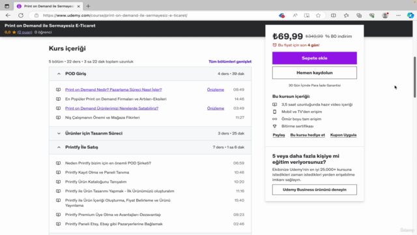Click Sepete ekle button
The height and width of the screenshot is (235, 417).
click(x=314, y=58)
